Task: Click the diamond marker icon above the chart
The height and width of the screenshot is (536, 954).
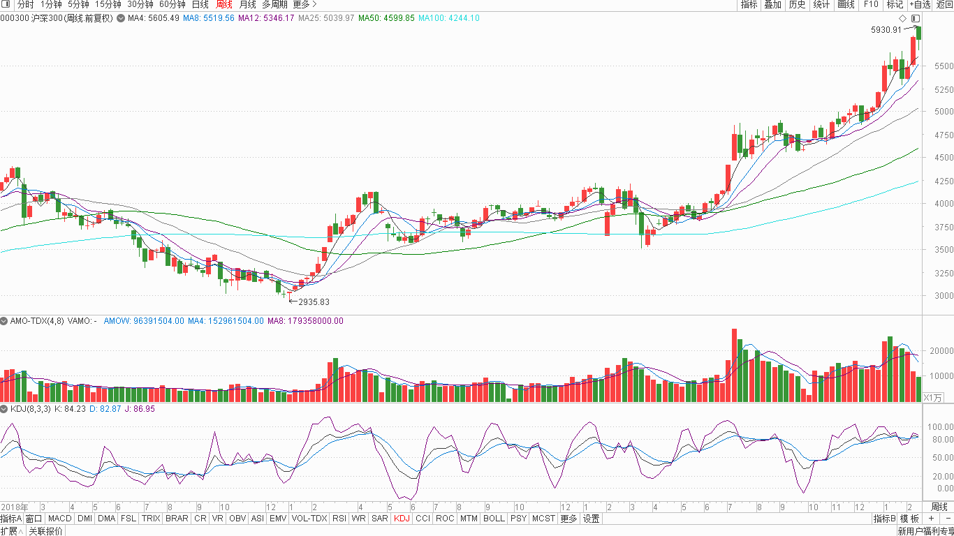Action: pos(902,18)
